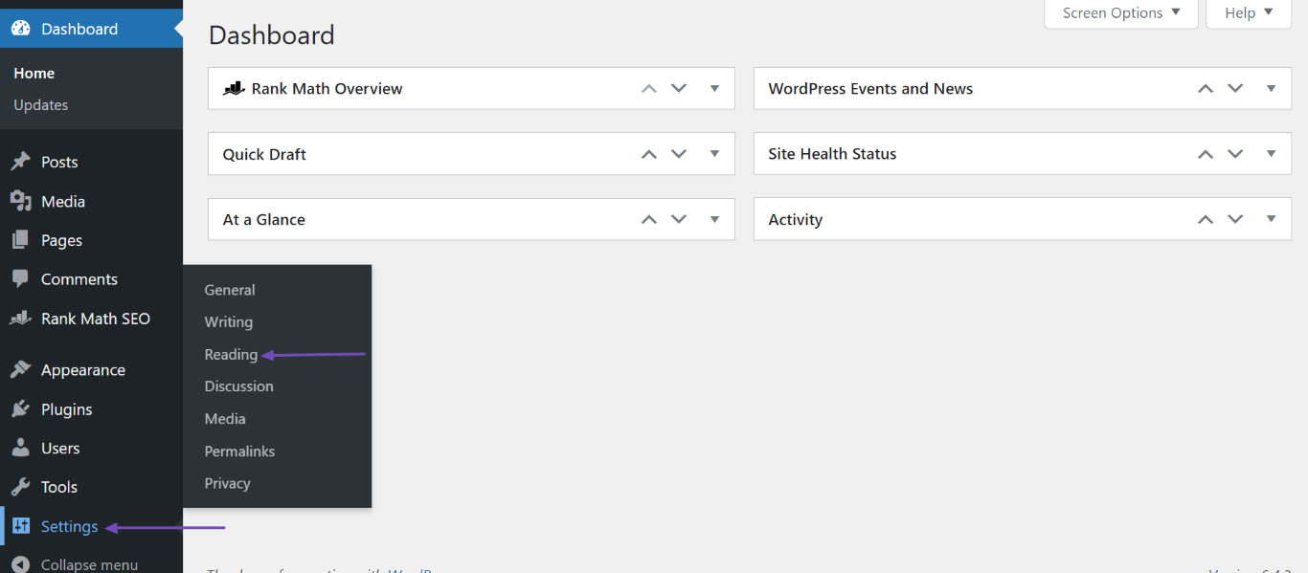Click the Dashboard menu label in sidebar
1308x573 pixels.
[79, 29]
